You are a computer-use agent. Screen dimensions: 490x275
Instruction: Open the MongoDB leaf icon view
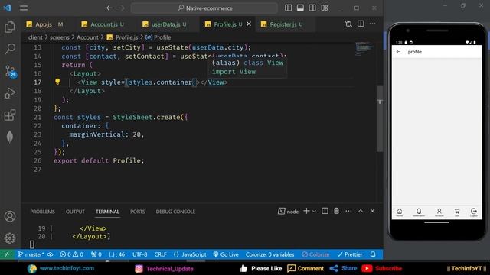tap(10, 137)
